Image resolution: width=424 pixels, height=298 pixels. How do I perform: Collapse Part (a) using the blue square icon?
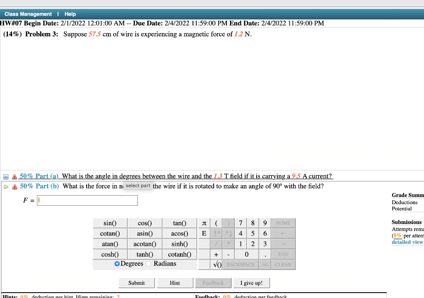(5, 176)
